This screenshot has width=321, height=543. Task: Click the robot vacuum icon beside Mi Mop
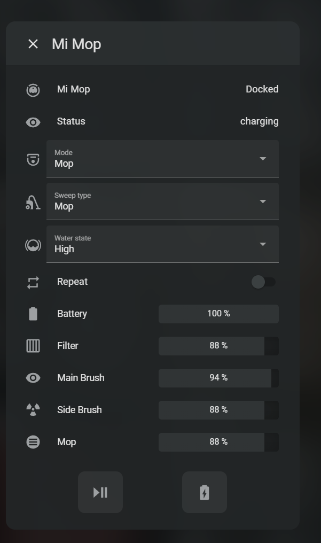[33, 90]
